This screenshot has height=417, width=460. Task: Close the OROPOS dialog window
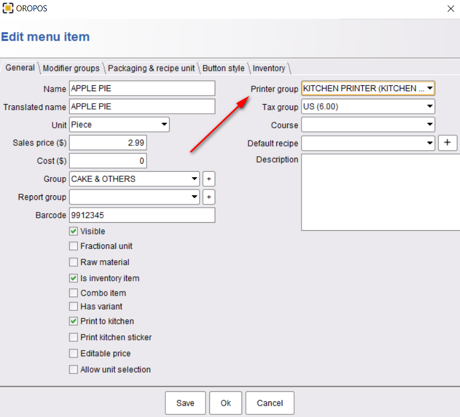click(451, 9)
